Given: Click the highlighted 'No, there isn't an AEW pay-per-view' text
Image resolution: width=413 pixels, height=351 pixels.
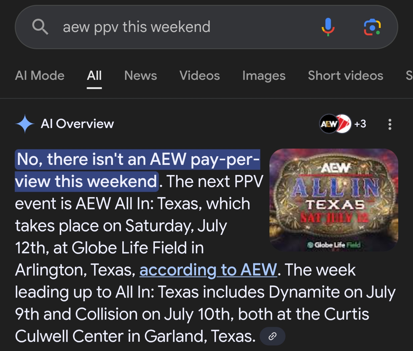Looking at the screenshot, I should (137, 170).
